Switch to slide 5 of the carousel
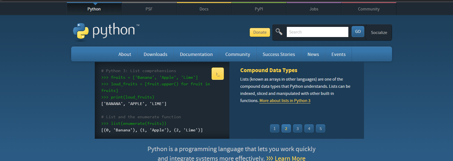Viewport: 453px width, 161px height. [321, 128]
